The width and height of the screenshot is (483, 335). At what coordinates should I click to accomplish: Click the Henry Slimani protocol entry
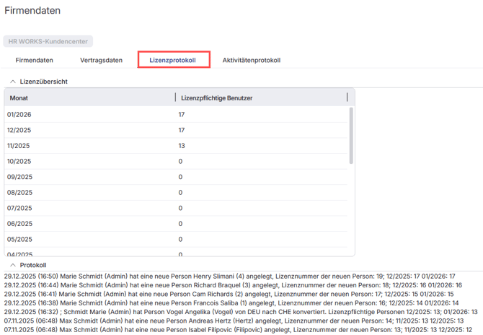pos(229,276)
